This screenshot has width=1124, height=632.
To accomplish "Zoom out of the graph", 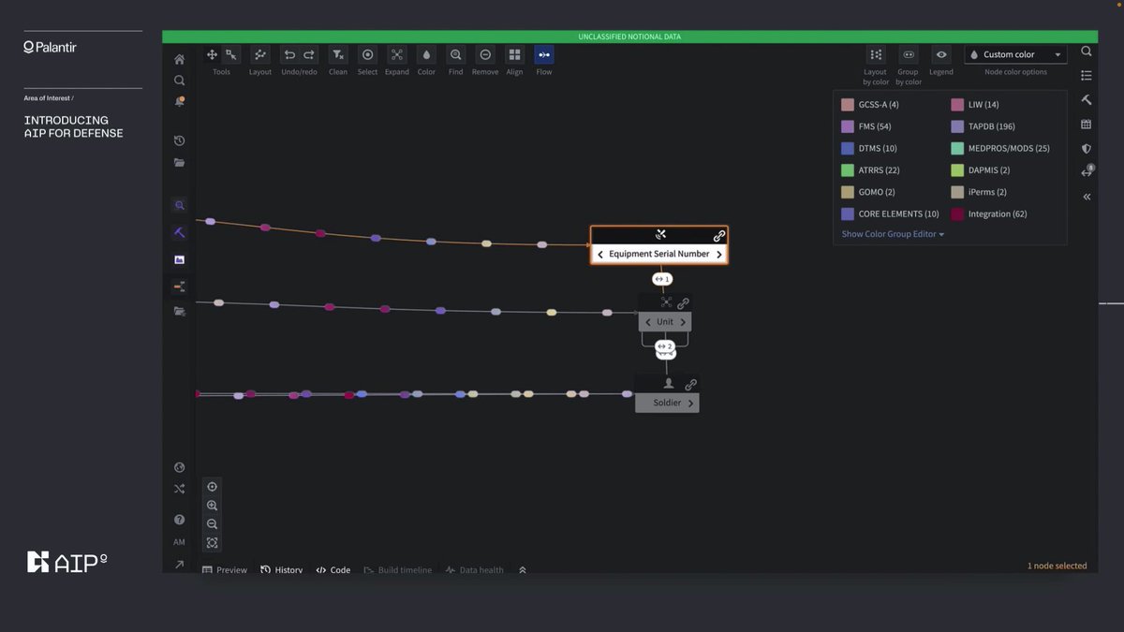I will coord(213,524).
